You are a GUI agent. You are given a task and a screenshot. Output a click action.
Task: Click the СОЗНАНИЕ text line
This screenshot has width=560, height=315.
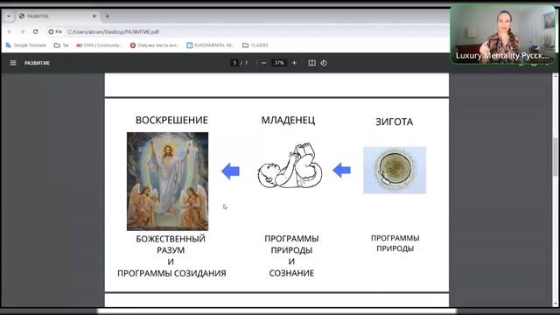click(x=291, y=273)
